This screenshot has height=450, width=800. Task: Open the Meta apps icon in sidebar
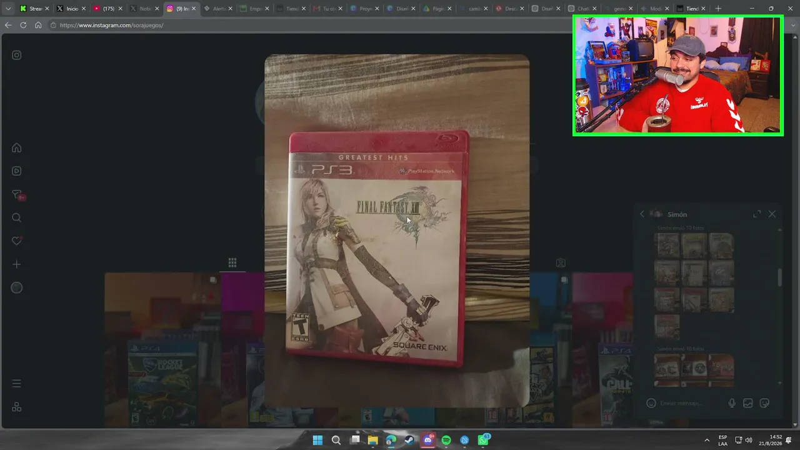point(17,407)
